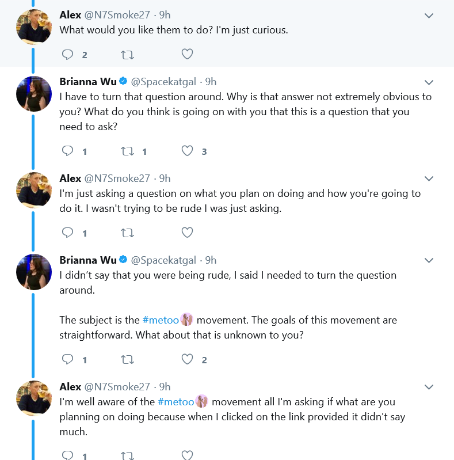
Task: Open dropdown menu on Alex's first tweet
Action: (429, 16)
